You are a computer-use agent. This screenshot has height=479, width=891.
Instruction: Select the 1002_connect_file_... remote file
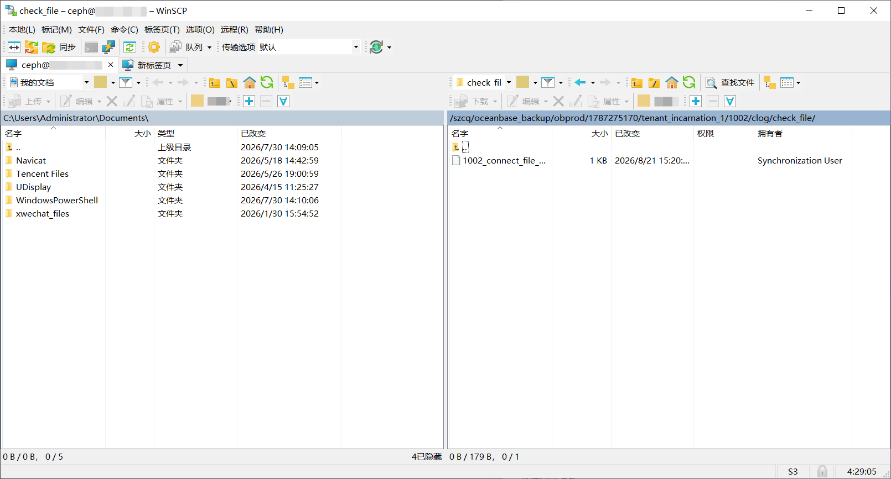click(504, 161)
